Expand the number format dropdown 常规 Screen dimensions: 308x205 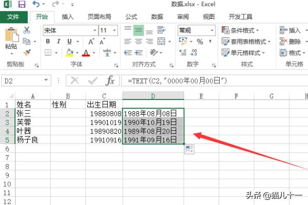(211, 30)
